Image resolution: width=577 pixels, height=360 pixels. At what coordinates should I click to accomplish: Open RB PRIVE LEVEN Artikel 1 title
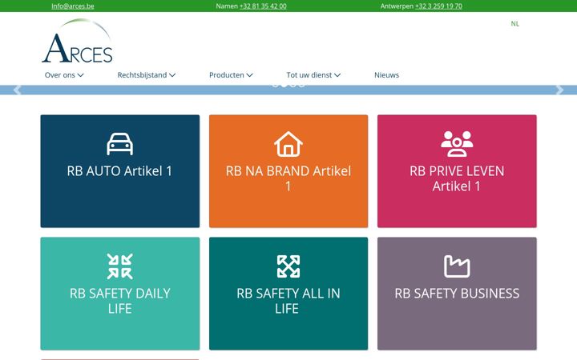[457, 178]
